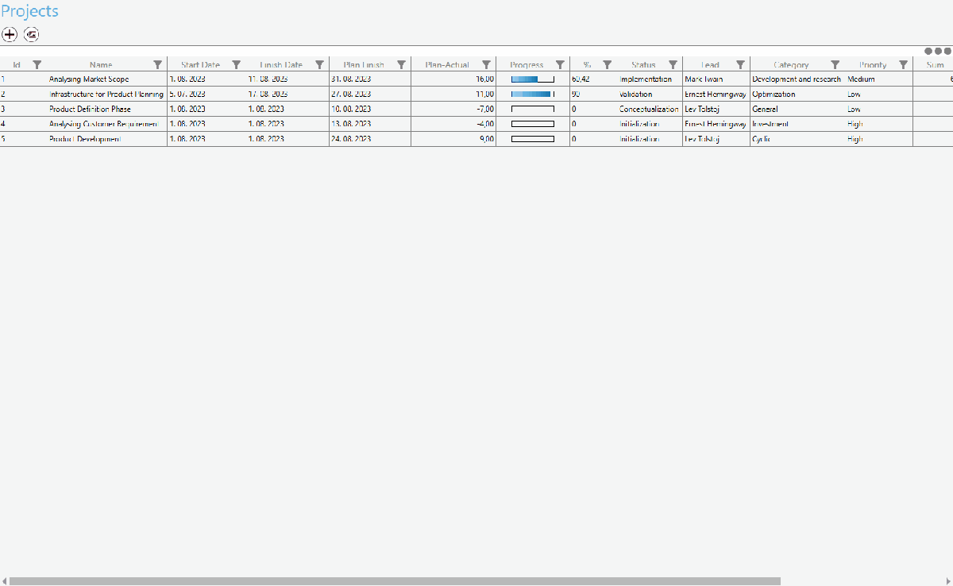Open the filter icon for the Lead column
Screen dimensions: 953x586
(x=740, y=65)
